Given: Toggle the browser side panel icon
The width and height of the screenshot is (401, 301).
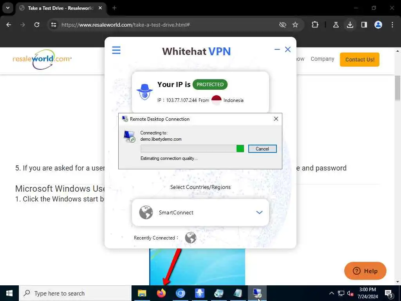Looking at the screenshot, I should [x=364, y=25].
